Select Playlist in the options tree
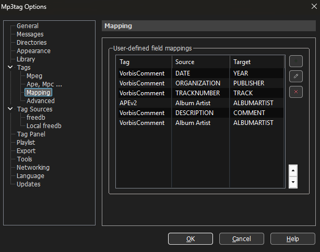The height and width of the screenshot is (252, 320). click(26, 143)
